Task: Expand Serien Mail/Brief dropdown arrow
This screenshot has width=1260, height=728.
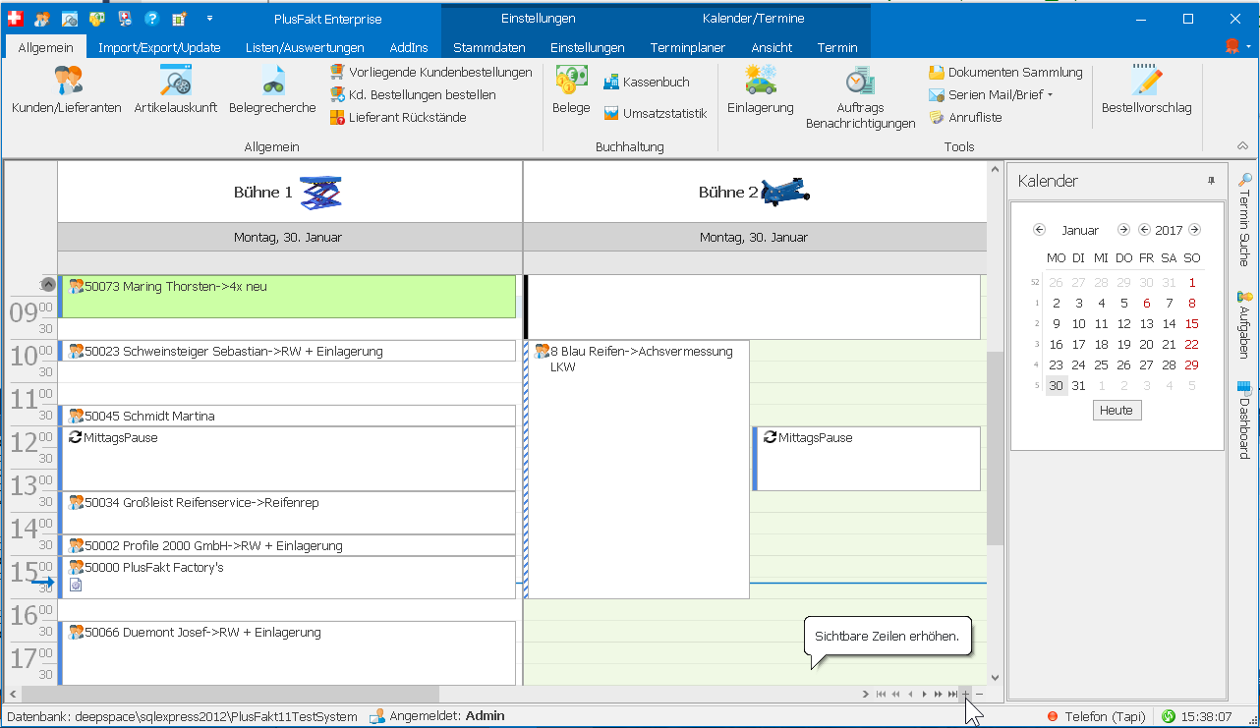Action: coord(1050,95)
